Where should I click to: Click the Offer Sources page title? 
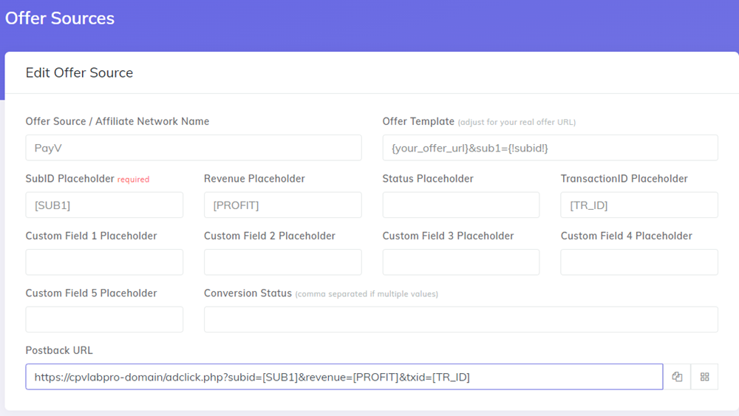60,18
